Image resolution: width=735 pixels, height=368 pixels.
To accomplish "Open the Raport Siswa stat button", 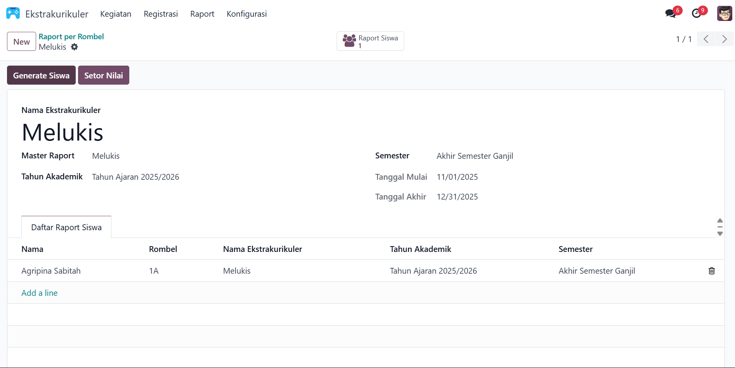I will 370,41.
